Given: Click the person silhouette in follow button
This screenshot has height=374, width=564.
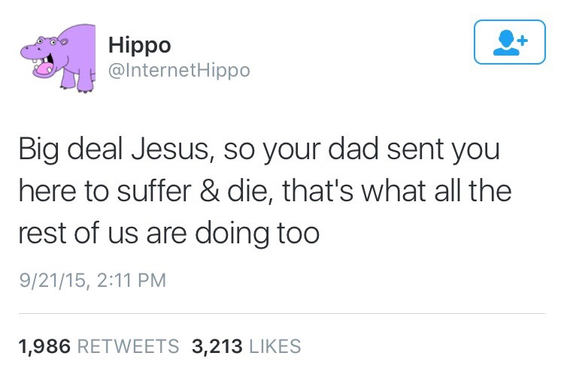Looking at the screenshot, I should click(505, 44).
